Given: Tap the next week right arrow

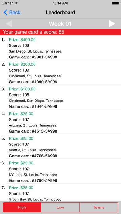Looking at the screenshot, I should pyautogui.click(x=112, y=24).
